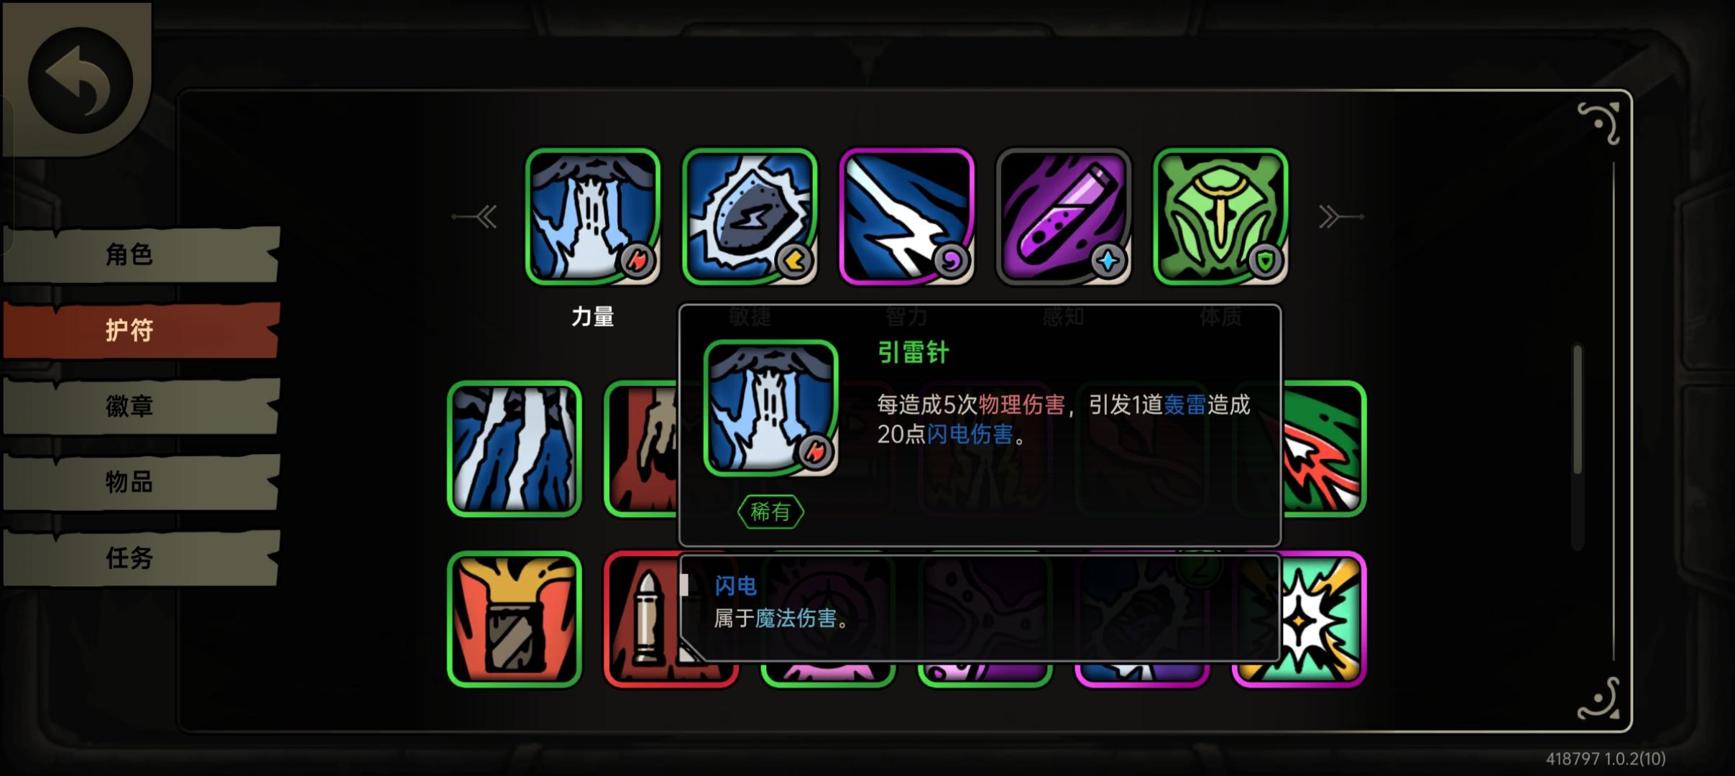Select the purple lightning bolt intelligence amulet
This screenshot has width=1735, height=776.
[x=907, y=216]
